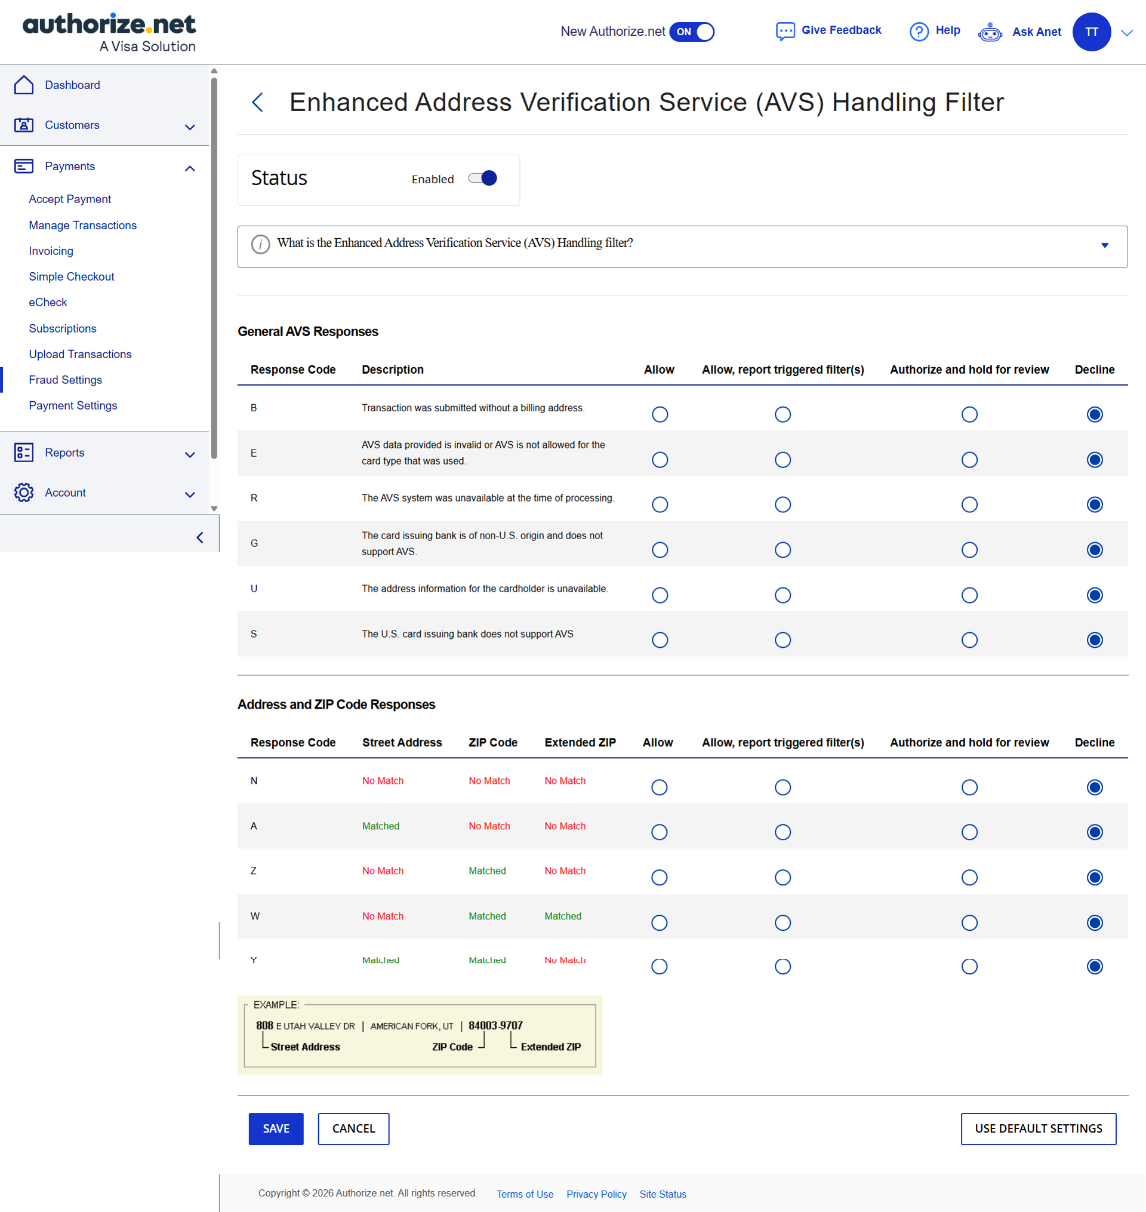Open Simple Checkout menu item
The height and width of the screenshot is (1212, 1146).
click(x=72, y=277)
